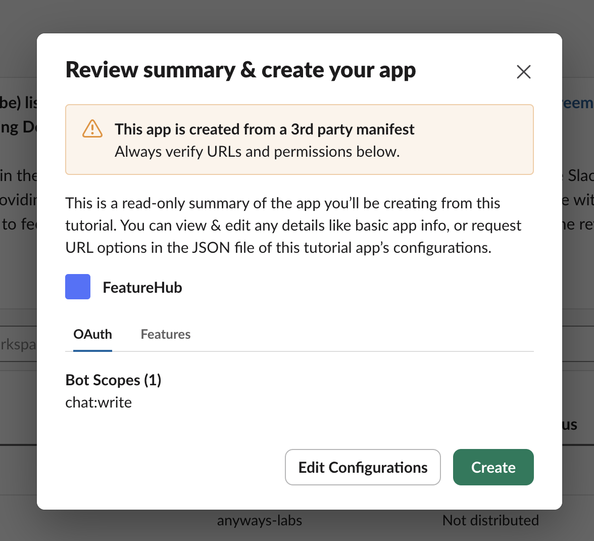Select the OAuth tab
594x541 pixels.
pyautogui.click(x=92, y=334)
